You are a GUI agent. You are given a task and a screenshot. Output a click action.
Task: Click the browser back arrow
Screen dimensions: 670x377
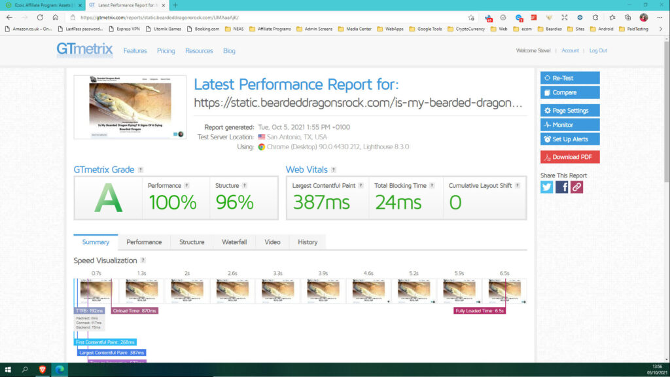pyautogui.click(x=9, y=18)
